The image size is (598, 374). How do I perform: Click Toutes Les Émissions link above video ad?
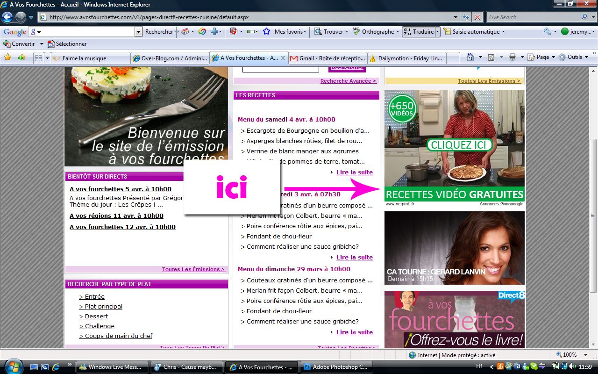[489, 81]
